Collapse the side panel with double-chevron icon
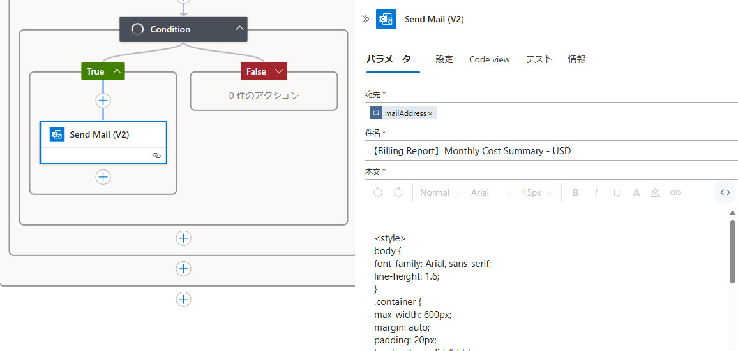 [366, 19]
